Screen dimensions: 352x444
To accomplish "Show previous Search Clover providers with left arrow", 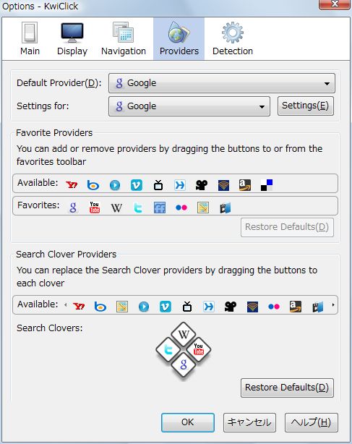I will [x=66, y=305].
